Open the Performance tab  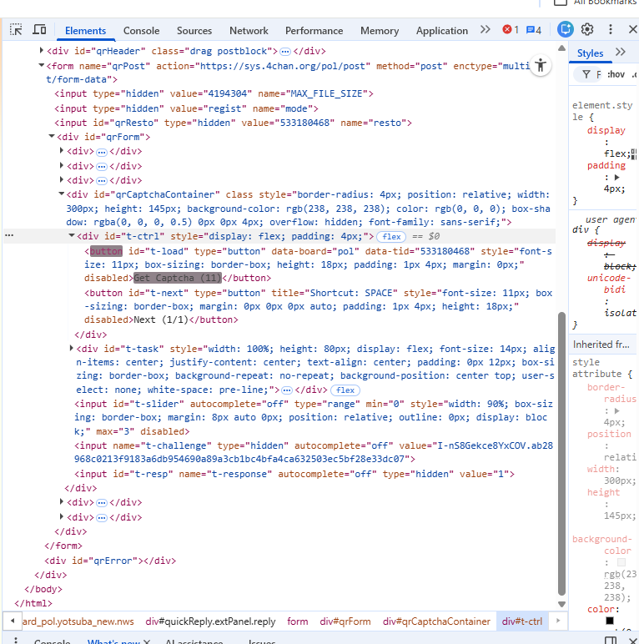(314, 31)
